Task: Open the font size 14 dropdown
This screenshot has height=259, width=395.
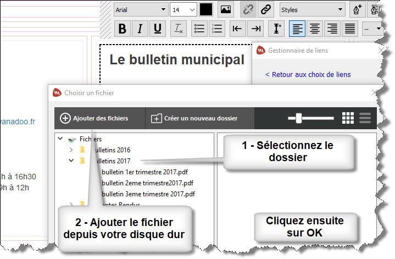Action: 183,9
